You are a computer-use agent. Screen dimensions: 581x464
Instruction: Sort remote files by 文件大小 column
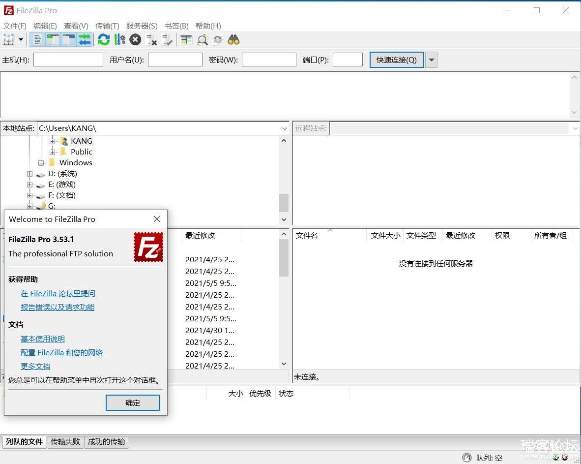click(385, 236)
